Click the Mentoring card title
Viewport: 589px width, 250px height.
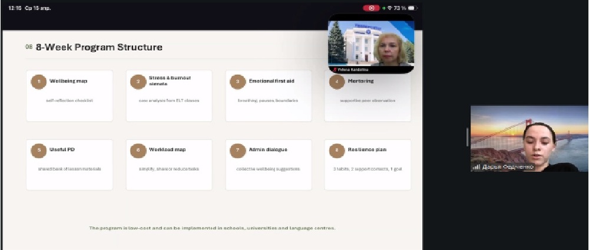(360, 81)
